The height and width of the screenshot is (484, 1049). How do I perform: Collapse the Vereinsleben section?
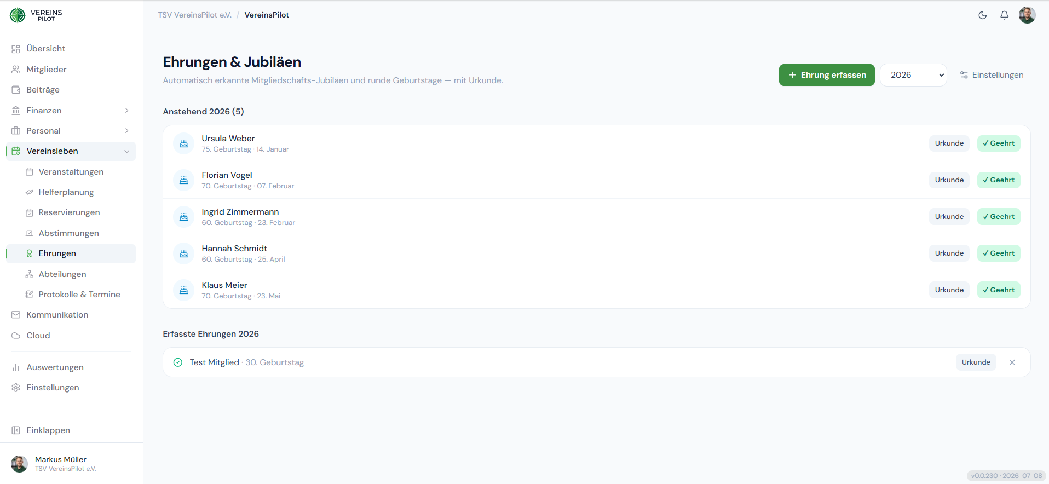[71, 151]
